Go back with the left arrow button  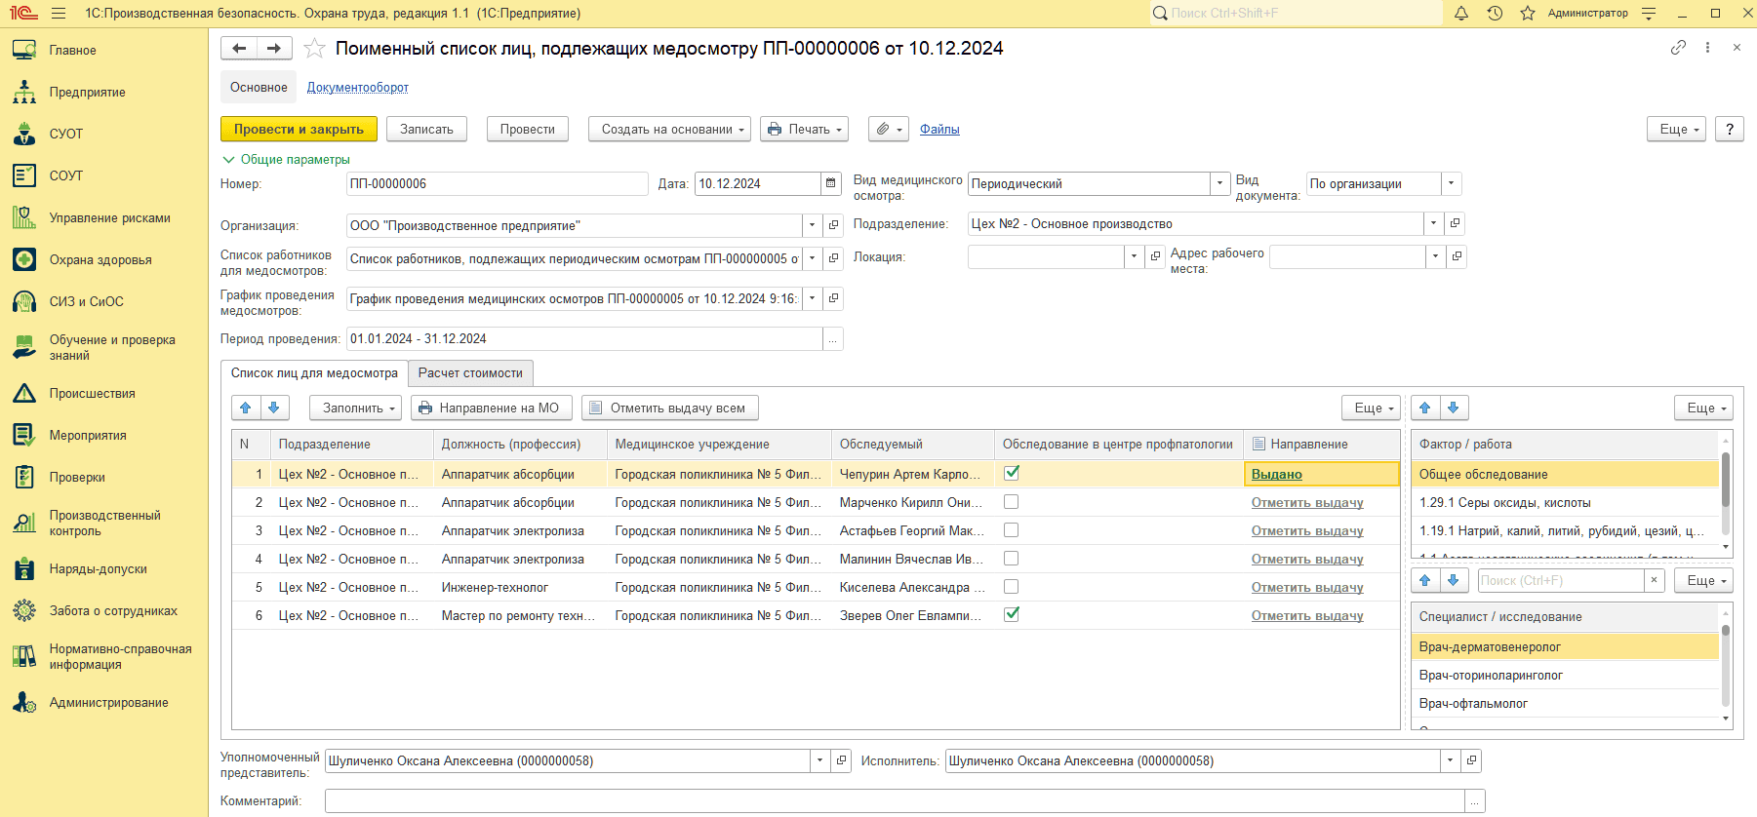(x=239, y=48)
